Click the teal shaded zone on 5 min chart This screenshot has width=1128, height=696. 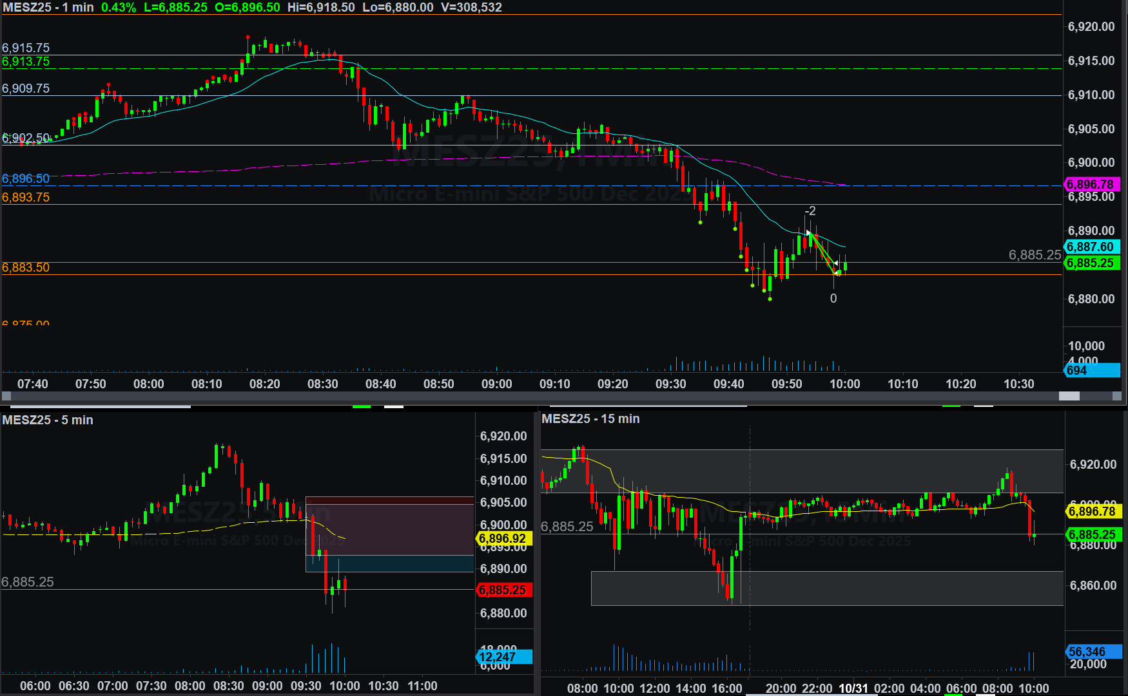tap(389, 564)
